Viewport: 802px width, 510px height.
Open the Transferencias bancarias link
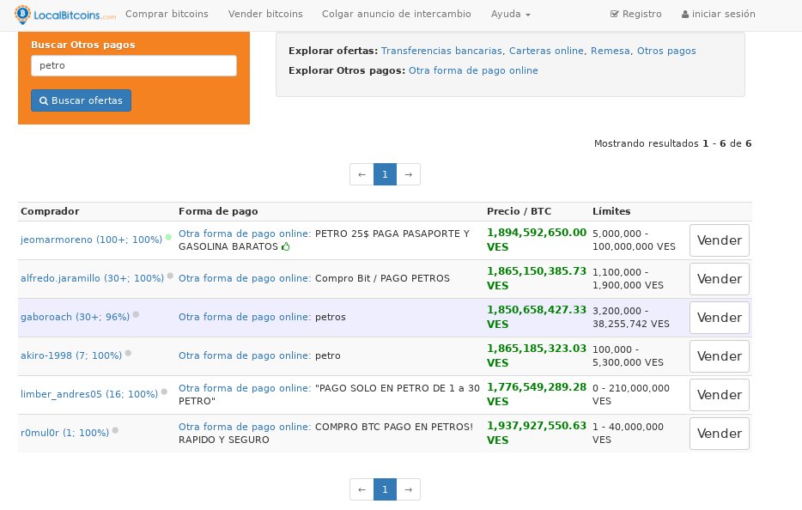[x=441, y=51]
